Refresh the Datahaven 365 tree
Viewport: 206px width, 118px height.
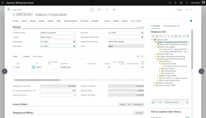click(x=153, y=36)
